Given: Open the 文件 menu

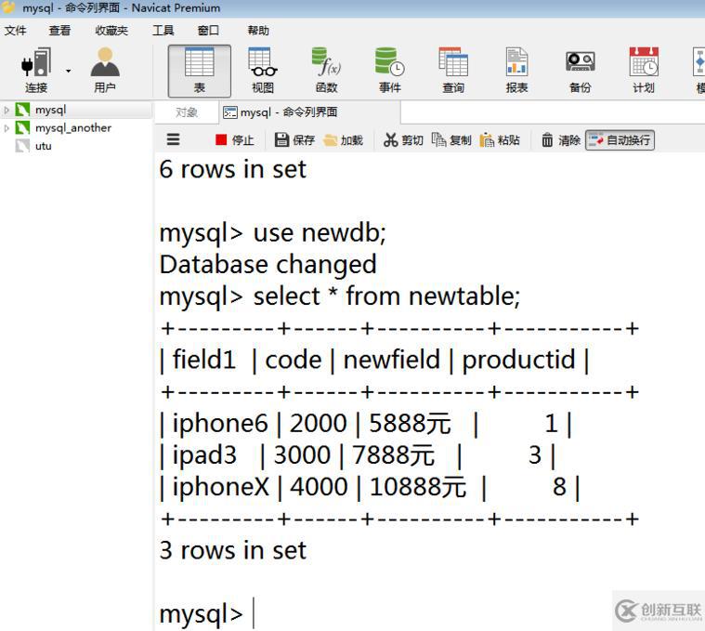Looking at the screenshot, I should coord(16,31).
